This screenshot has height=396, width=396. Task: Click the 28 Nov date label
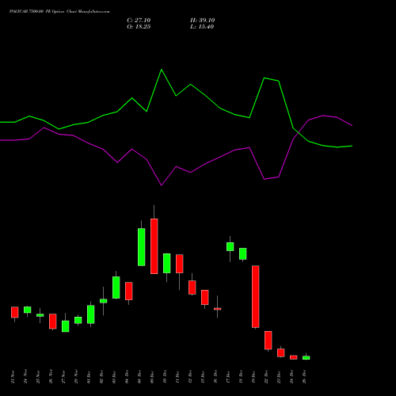[76, 377]
